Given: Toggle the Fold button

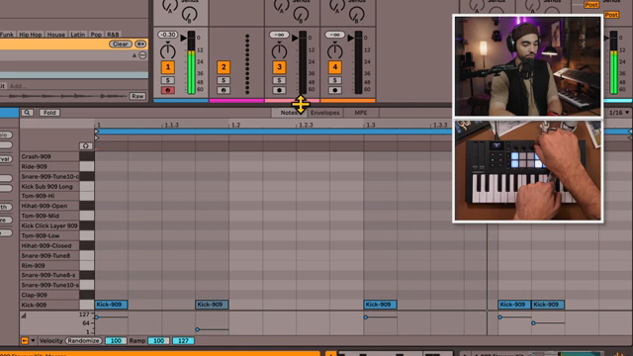Looking at the screenshot, I should [49, 113].
